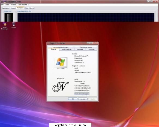Click the Estensione indirizzo fisico text
The height and width of the screenshot is (127, 159).
(82, 90)
